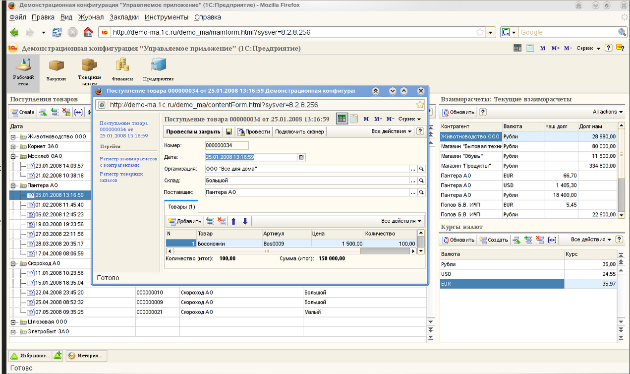Click move row up arrow in Товары table

[234, 221]
